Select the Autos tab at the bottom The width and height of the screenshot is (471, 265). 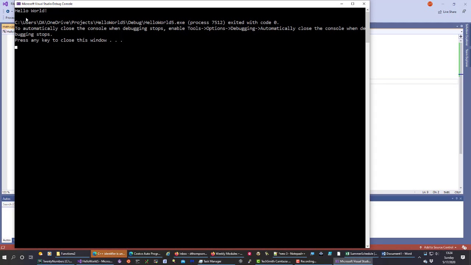(x=7, y=240)
